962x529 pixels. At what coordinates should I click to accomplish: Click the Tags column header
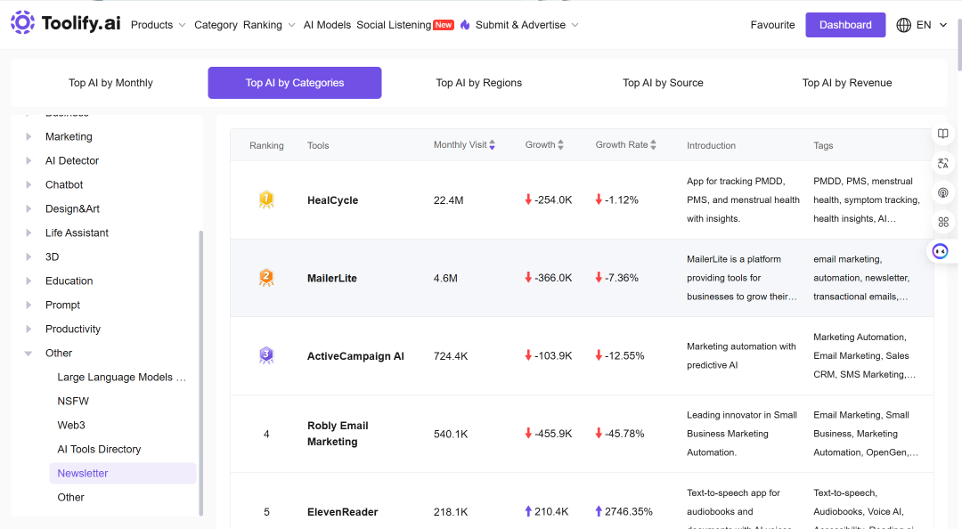[x=823, y=145]
